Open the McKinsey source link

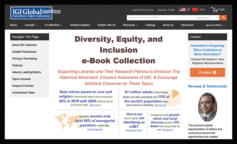tap(167, 130)
